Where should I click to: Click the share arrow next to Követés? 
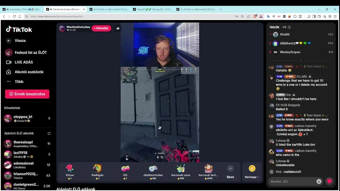(x=118, y=28)
